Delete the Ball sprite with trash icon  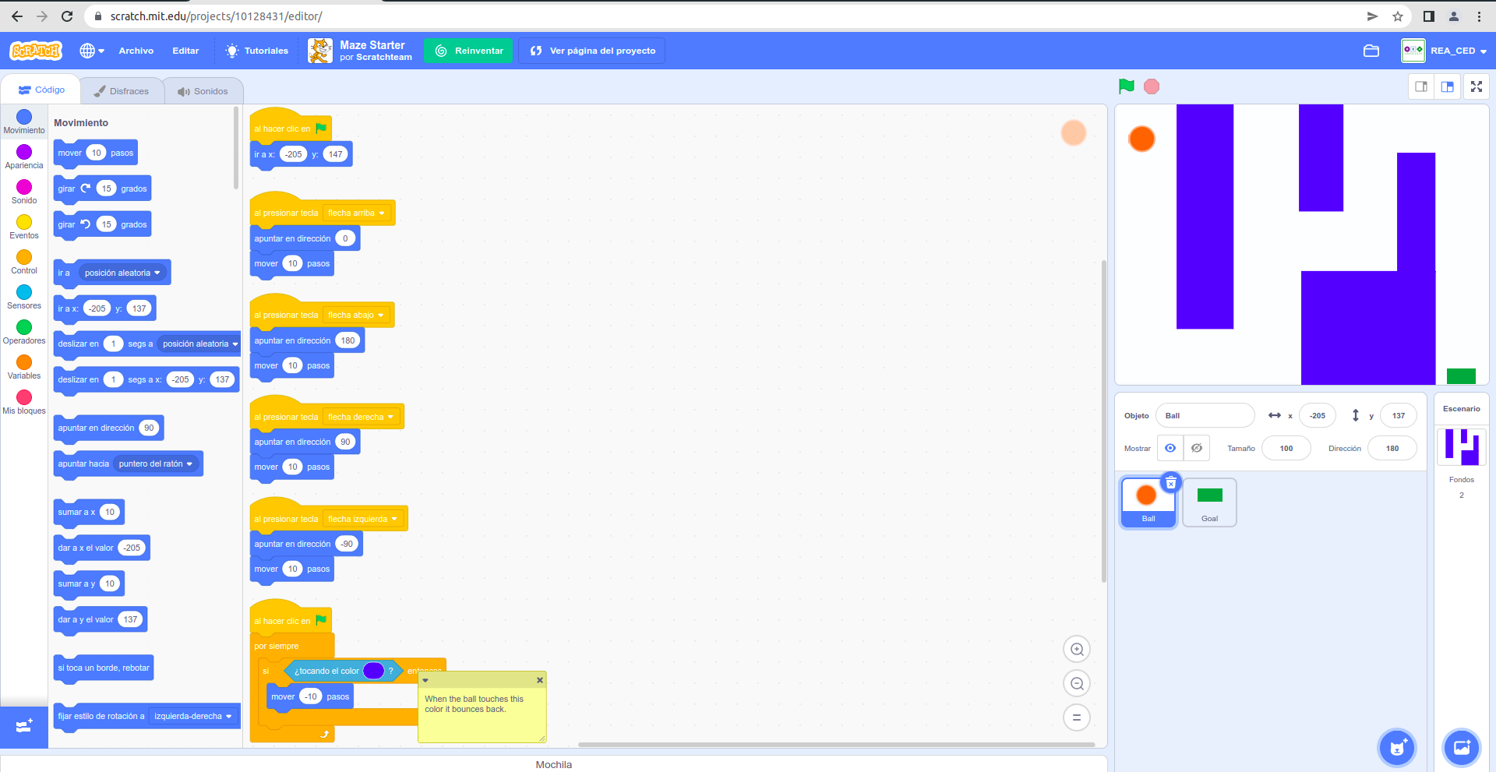(1170, 483)
